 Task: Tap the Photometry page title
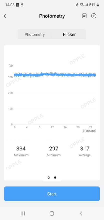pyautogui.click(x=52, y=16)
